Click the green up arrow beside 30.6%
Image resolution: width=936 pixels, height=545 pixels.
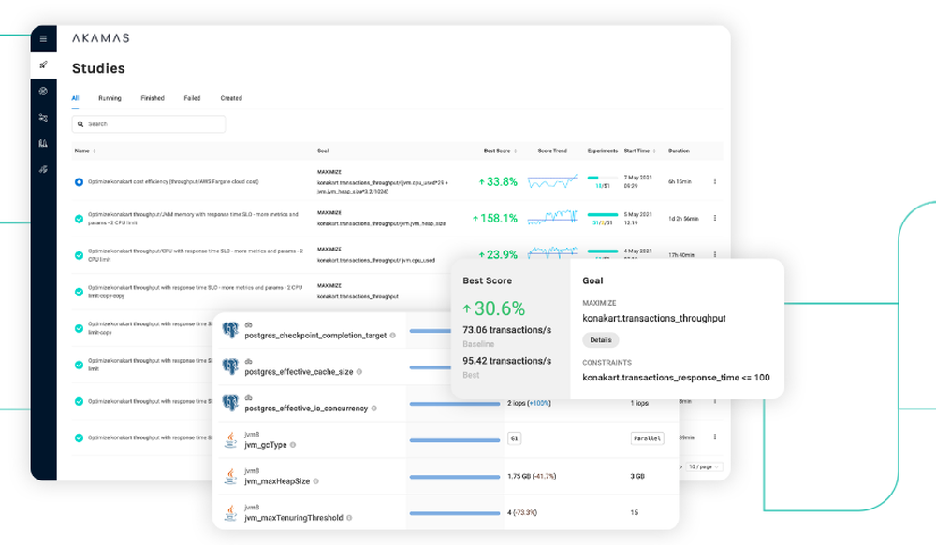[467, 308]
